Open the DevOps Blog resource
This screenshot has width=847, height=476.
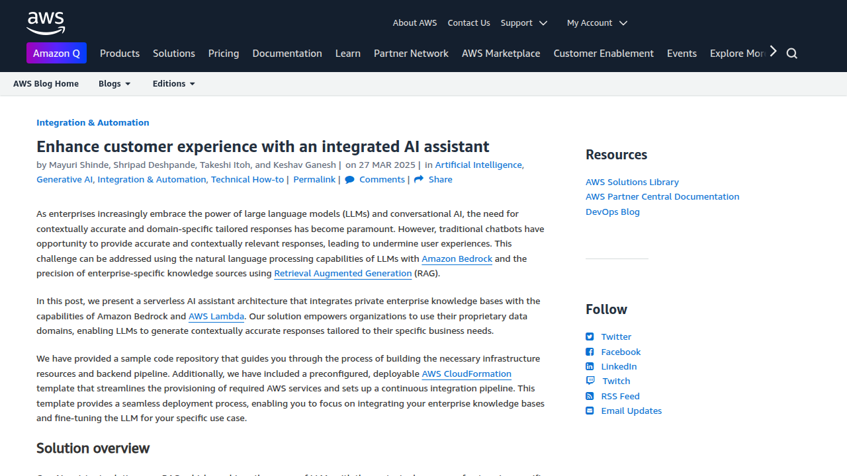pyautogui.click(x=613, y=212)
